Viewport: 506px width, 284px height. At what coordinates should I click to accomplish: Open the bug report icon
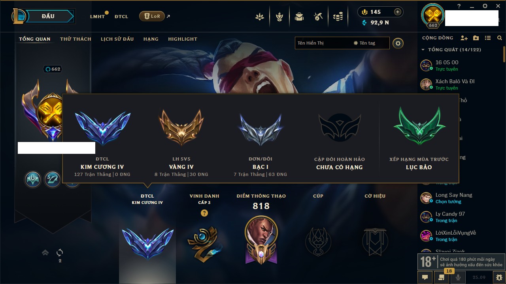pos(499,277)
